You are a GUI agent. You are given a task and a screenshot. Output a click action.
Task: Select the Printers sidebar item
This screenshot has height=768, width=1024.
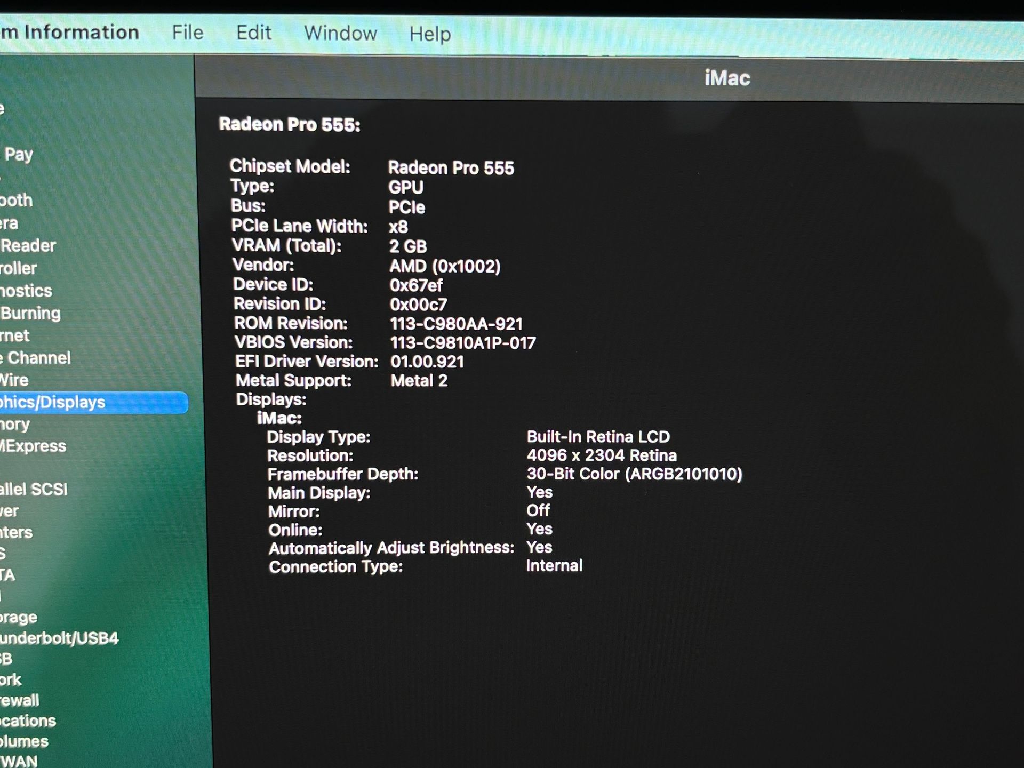pos(16,532)
